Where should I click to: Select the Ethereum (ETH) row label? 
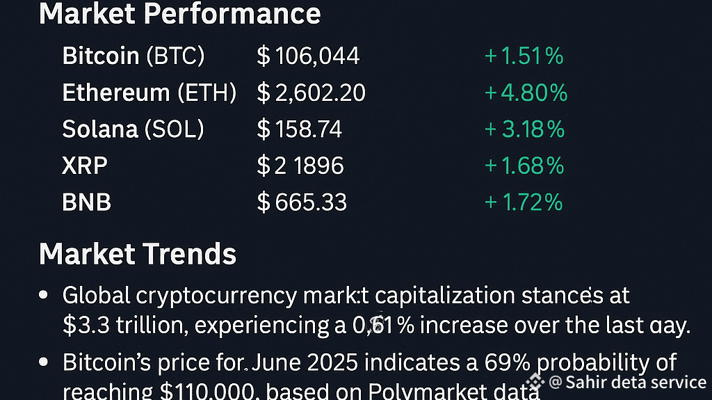coord(149,93)
